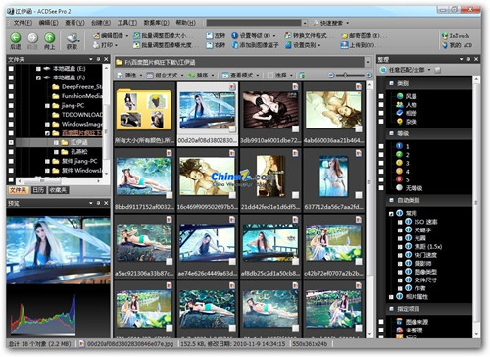The height and width of the screenshot is (357, 490).
Task: Open the Tools menu
Action: click(127, 23)
